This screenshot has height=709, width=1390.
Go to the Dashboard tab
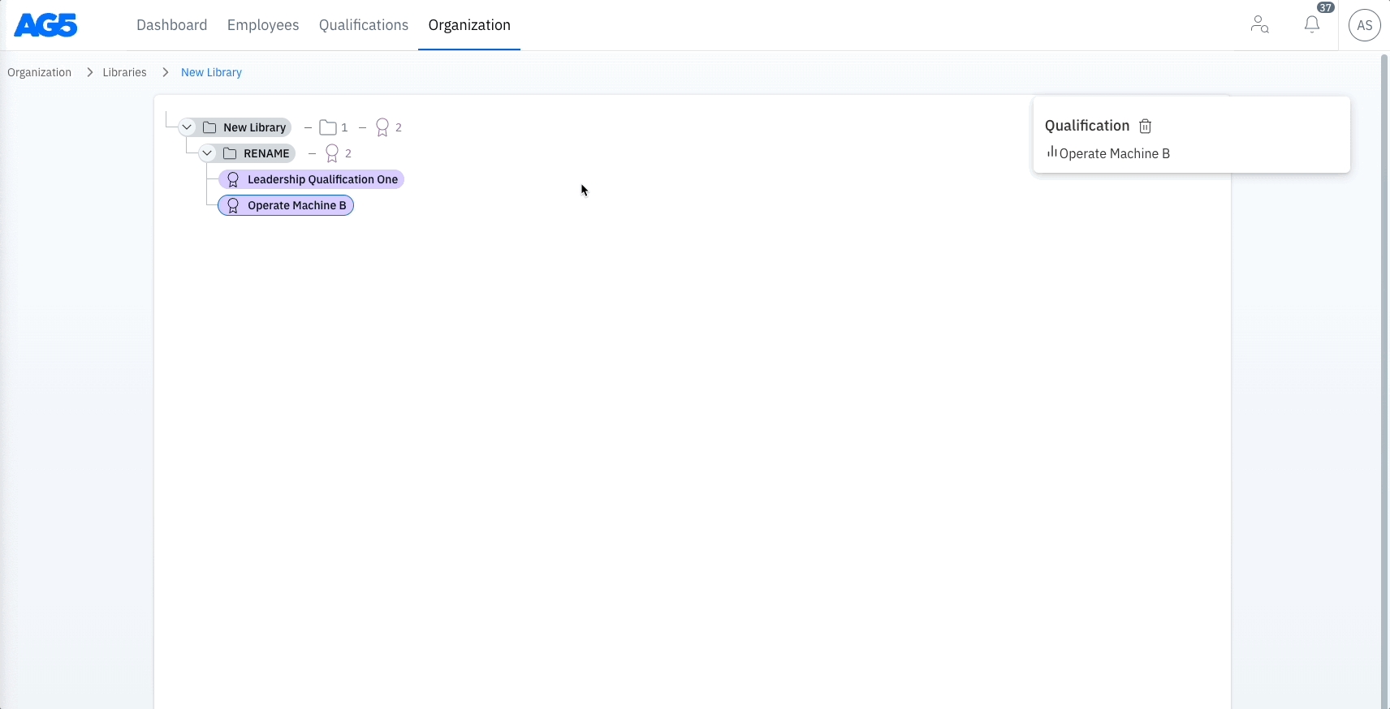tap(171, 25)
